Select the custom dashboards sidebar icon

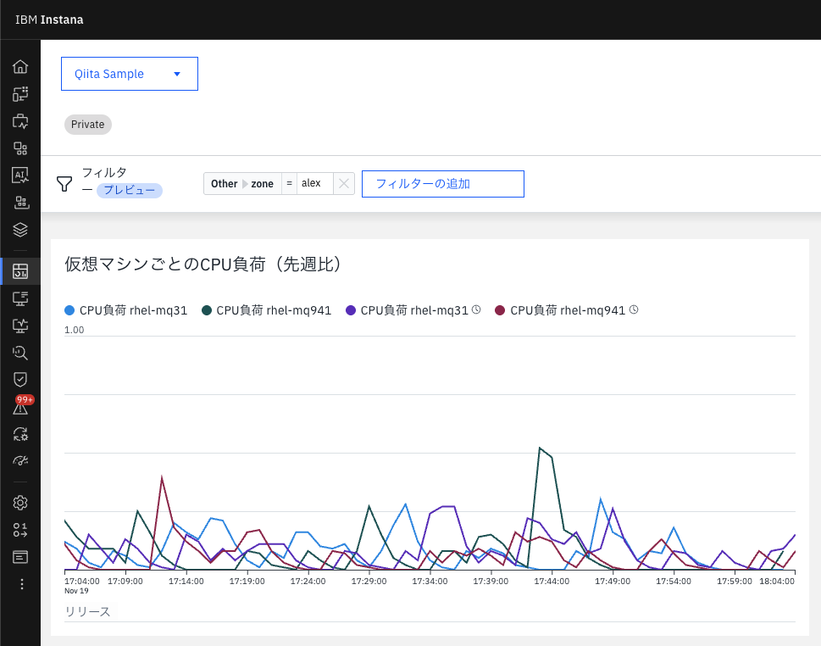(x=19, y=271)
